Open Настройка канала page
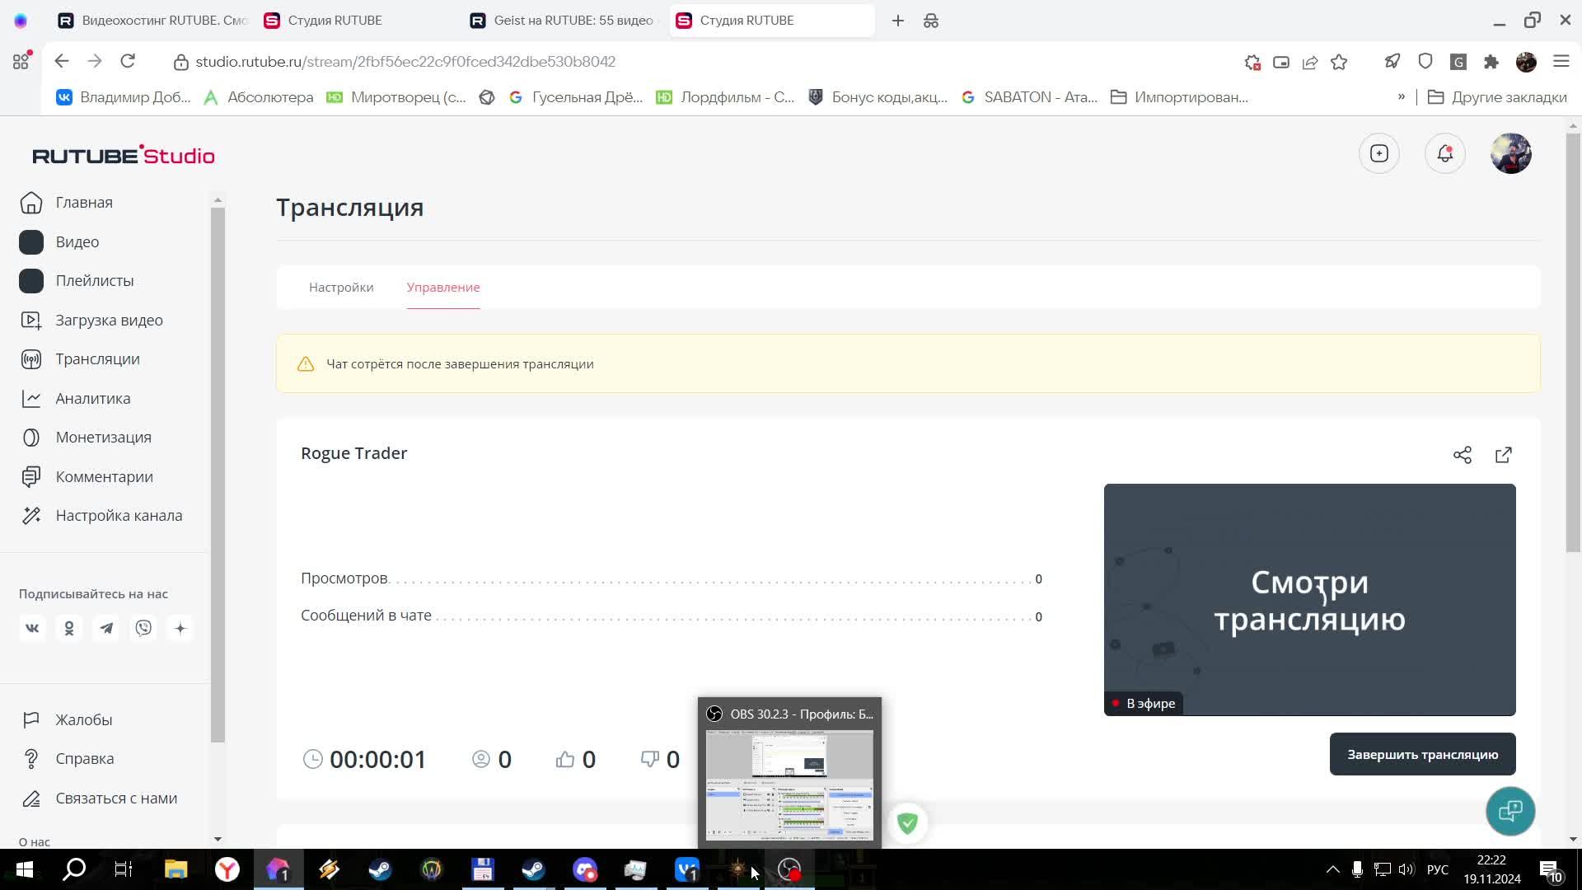1582x890 pixels. (101, 516)
